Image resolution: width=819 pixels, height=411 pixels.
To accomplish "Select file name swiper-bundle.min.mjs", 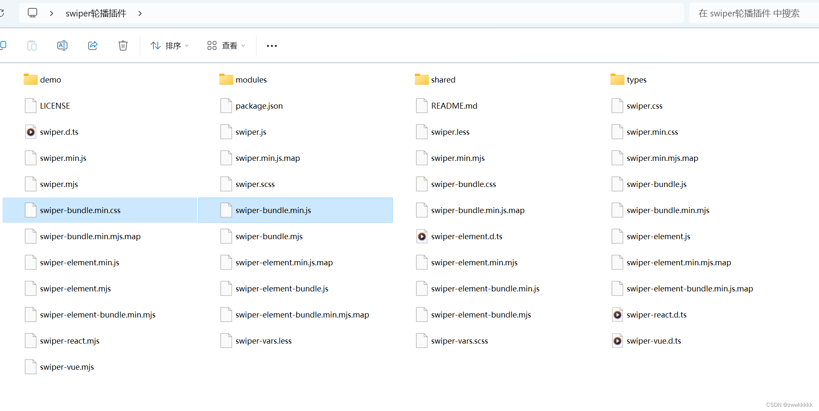I will (x=668, y=210).
